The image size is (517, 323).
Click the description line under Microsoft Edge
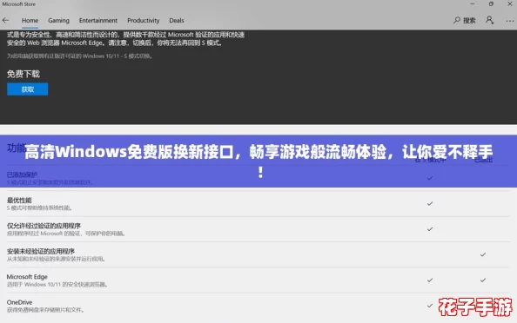57,285
